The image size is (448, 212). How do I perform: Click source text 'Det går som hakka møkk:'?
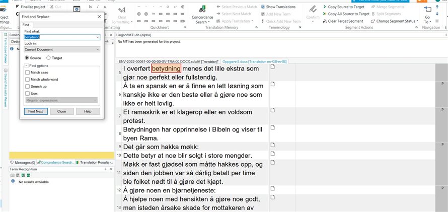pos(161,147)
